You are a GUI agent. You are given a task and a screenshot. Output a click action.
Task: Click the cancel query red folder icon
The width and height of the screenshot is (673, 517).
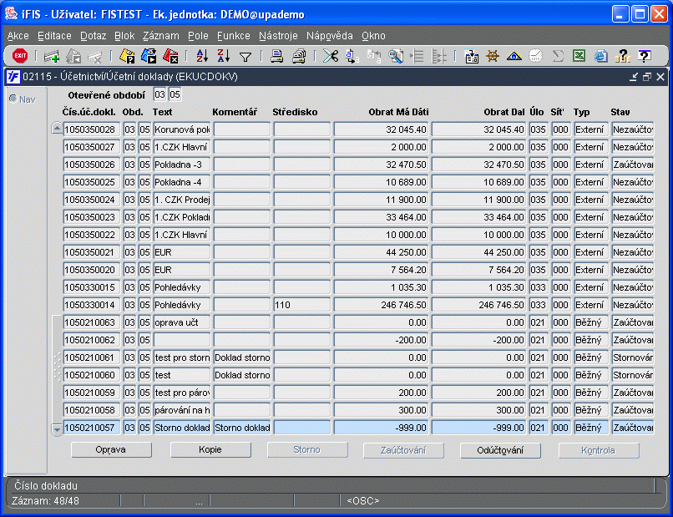[171, 56]
